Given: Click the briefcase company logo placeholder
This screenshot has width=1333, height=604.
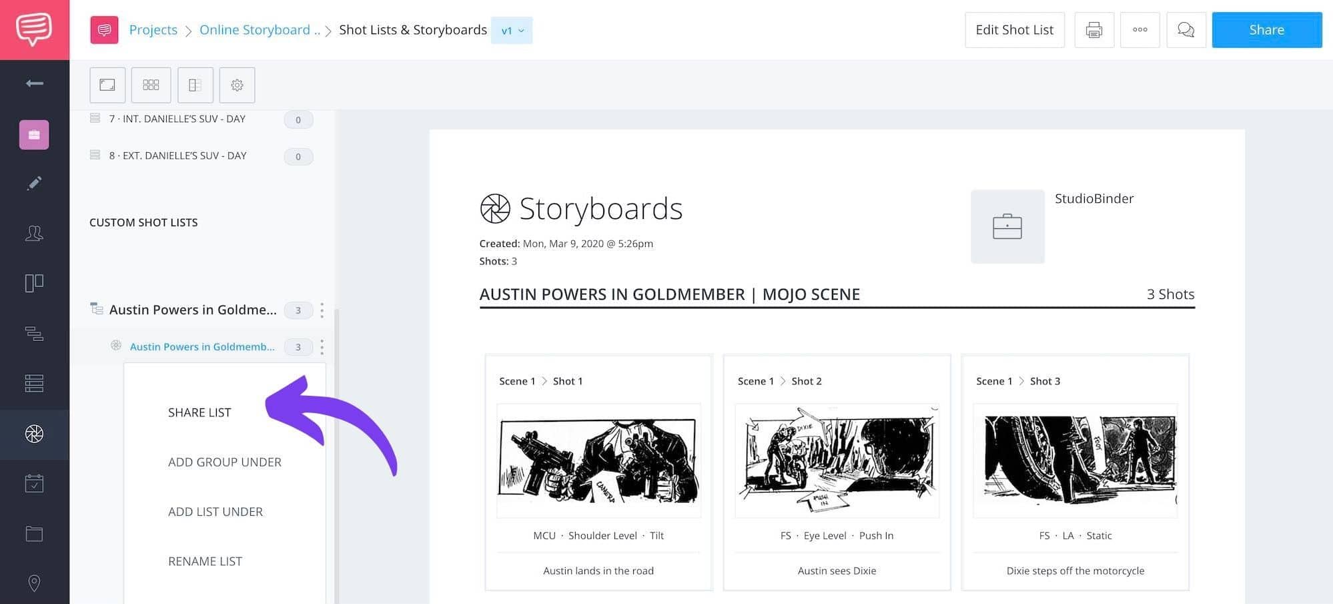Looking at the screenshot, I should pyautogui.click(x=1007, y=226).
